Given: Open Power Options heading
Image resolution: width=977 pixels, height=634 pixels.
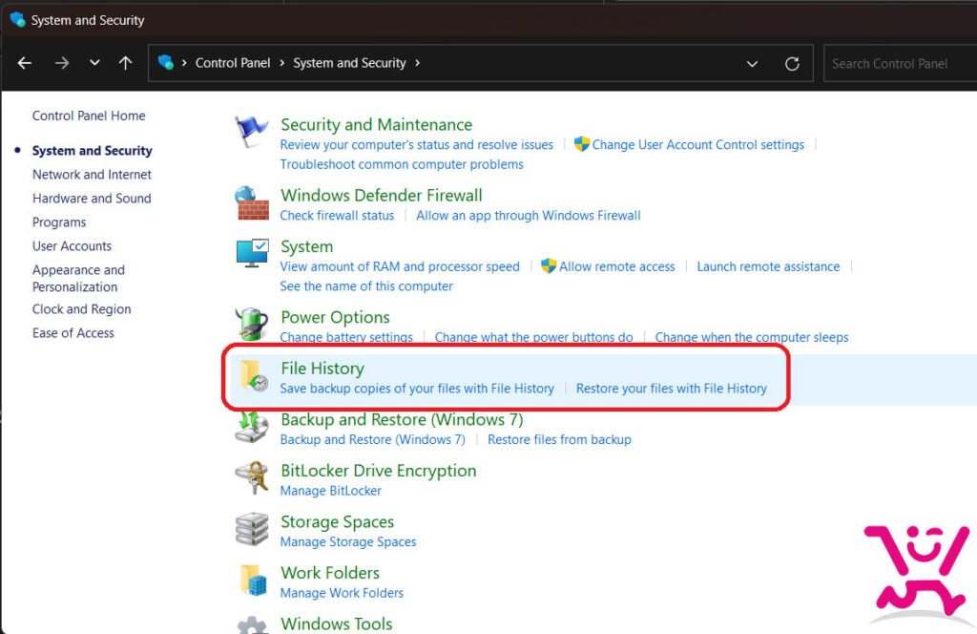Looking at the screenshot, I should pos(335,317).
